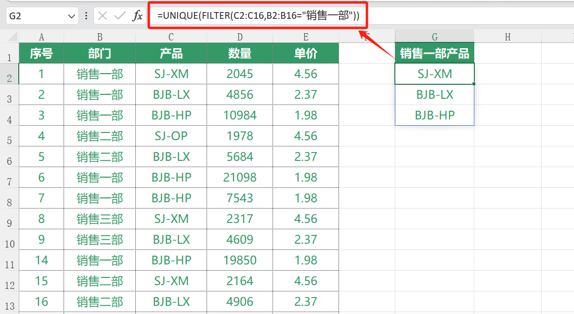
Task: Click BJB-HP product cell in row 7
Action: pos(171,178)
